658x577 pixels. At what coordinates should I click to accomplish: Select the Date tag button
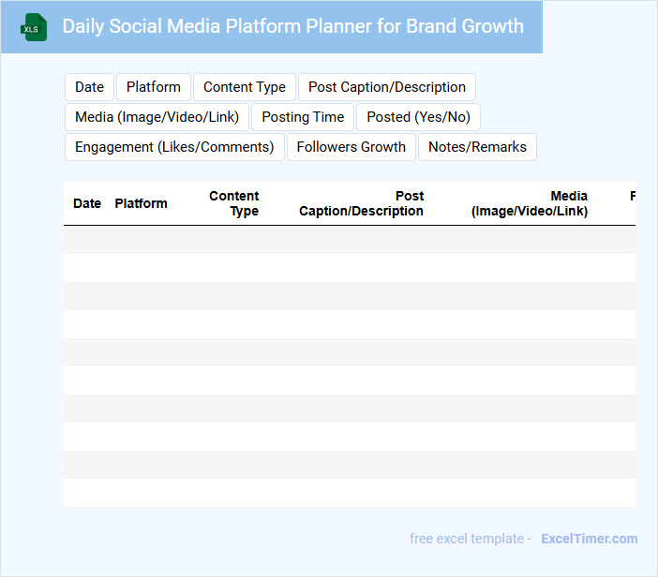pyautogui.click(x=89, y=87)
